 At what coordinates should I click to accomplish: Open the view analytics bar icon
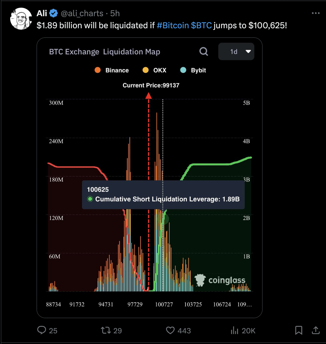click(235, 330)
